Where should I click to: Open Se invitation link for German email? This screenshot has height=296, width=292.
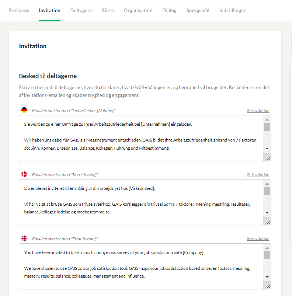(x=258, y=111)
